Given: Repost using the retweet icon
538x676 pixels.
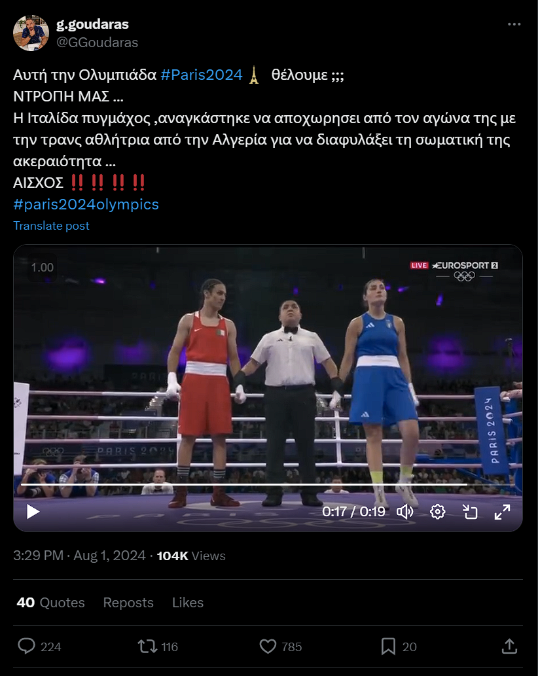Looking at the screenshot, I should click(x=147, y=647).
